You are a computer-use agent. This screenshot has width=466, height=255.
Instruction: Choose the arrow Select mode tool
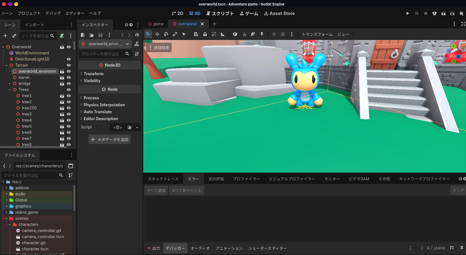[184, 34]
